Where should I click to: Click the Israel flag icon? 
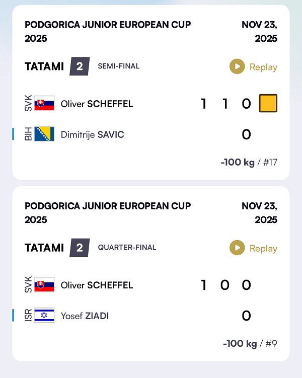click(44, 316)
